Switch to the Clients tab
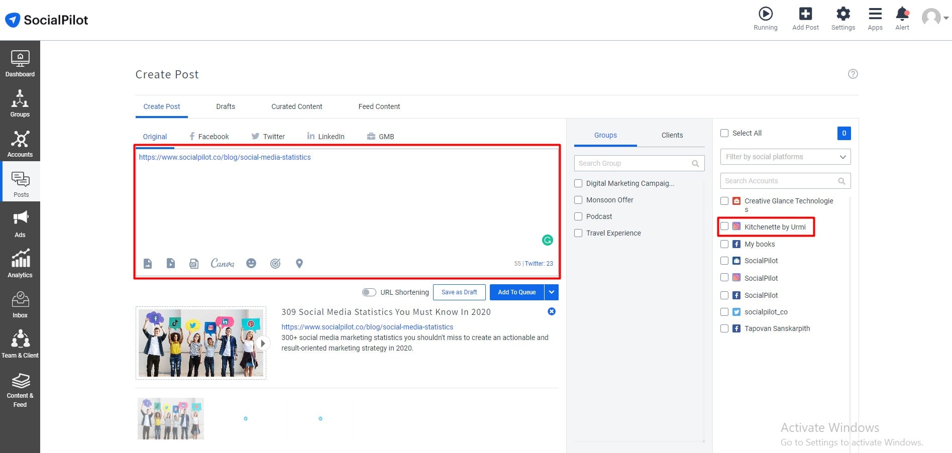Viewport: 952px width, 453px height. (x=672, y=135)
